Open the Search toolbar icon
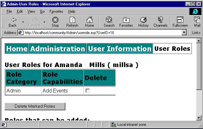The width and height of the screenshot is (203, 129). tap(109, 22)
